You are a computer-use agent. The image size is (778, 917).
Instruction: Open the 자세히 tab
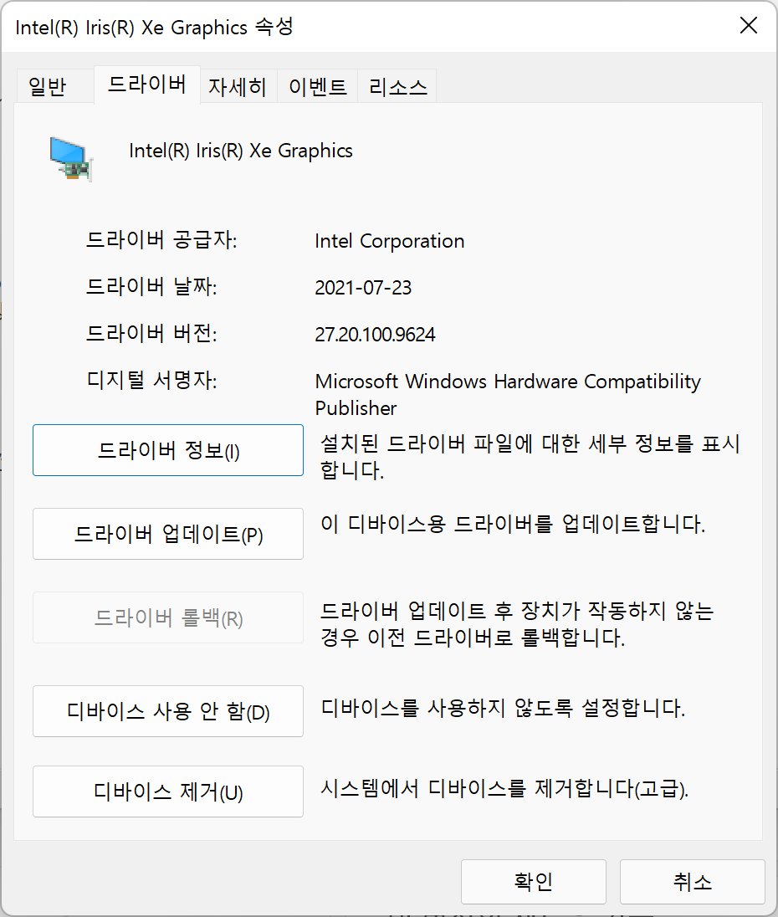pyautogui.click(x=238, y=87)
